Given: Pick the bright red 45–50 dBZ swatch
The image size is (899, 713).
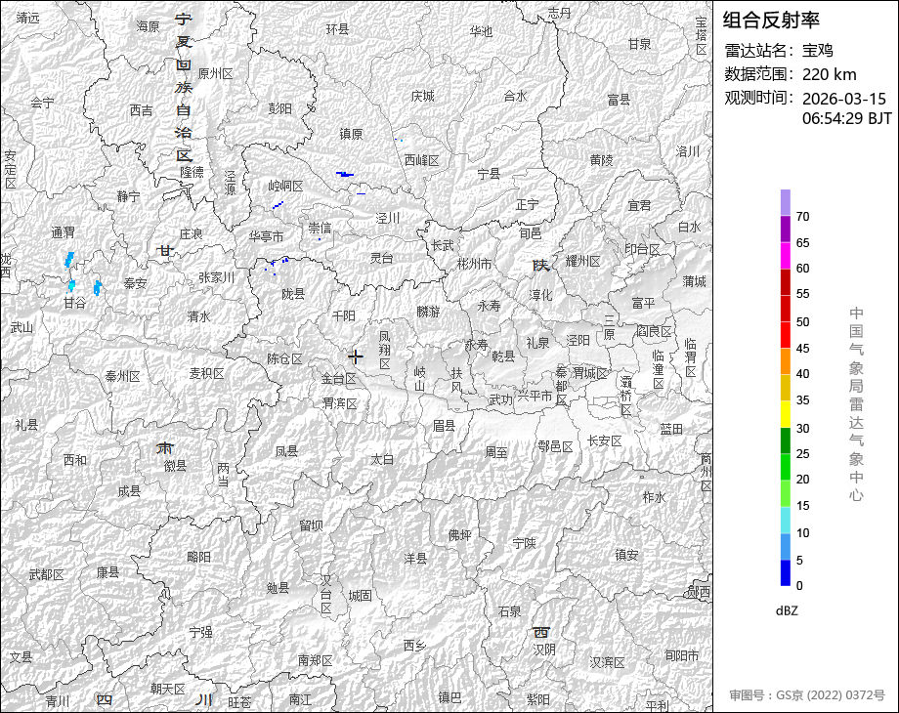Looking at the screenshot, I should [x=786, y=335].
